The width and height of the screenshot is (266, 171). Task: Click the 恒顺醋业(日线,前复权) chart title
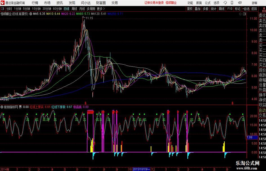[x=14, y=14]
